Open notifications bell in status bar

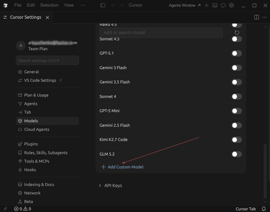tap(264, 209)
